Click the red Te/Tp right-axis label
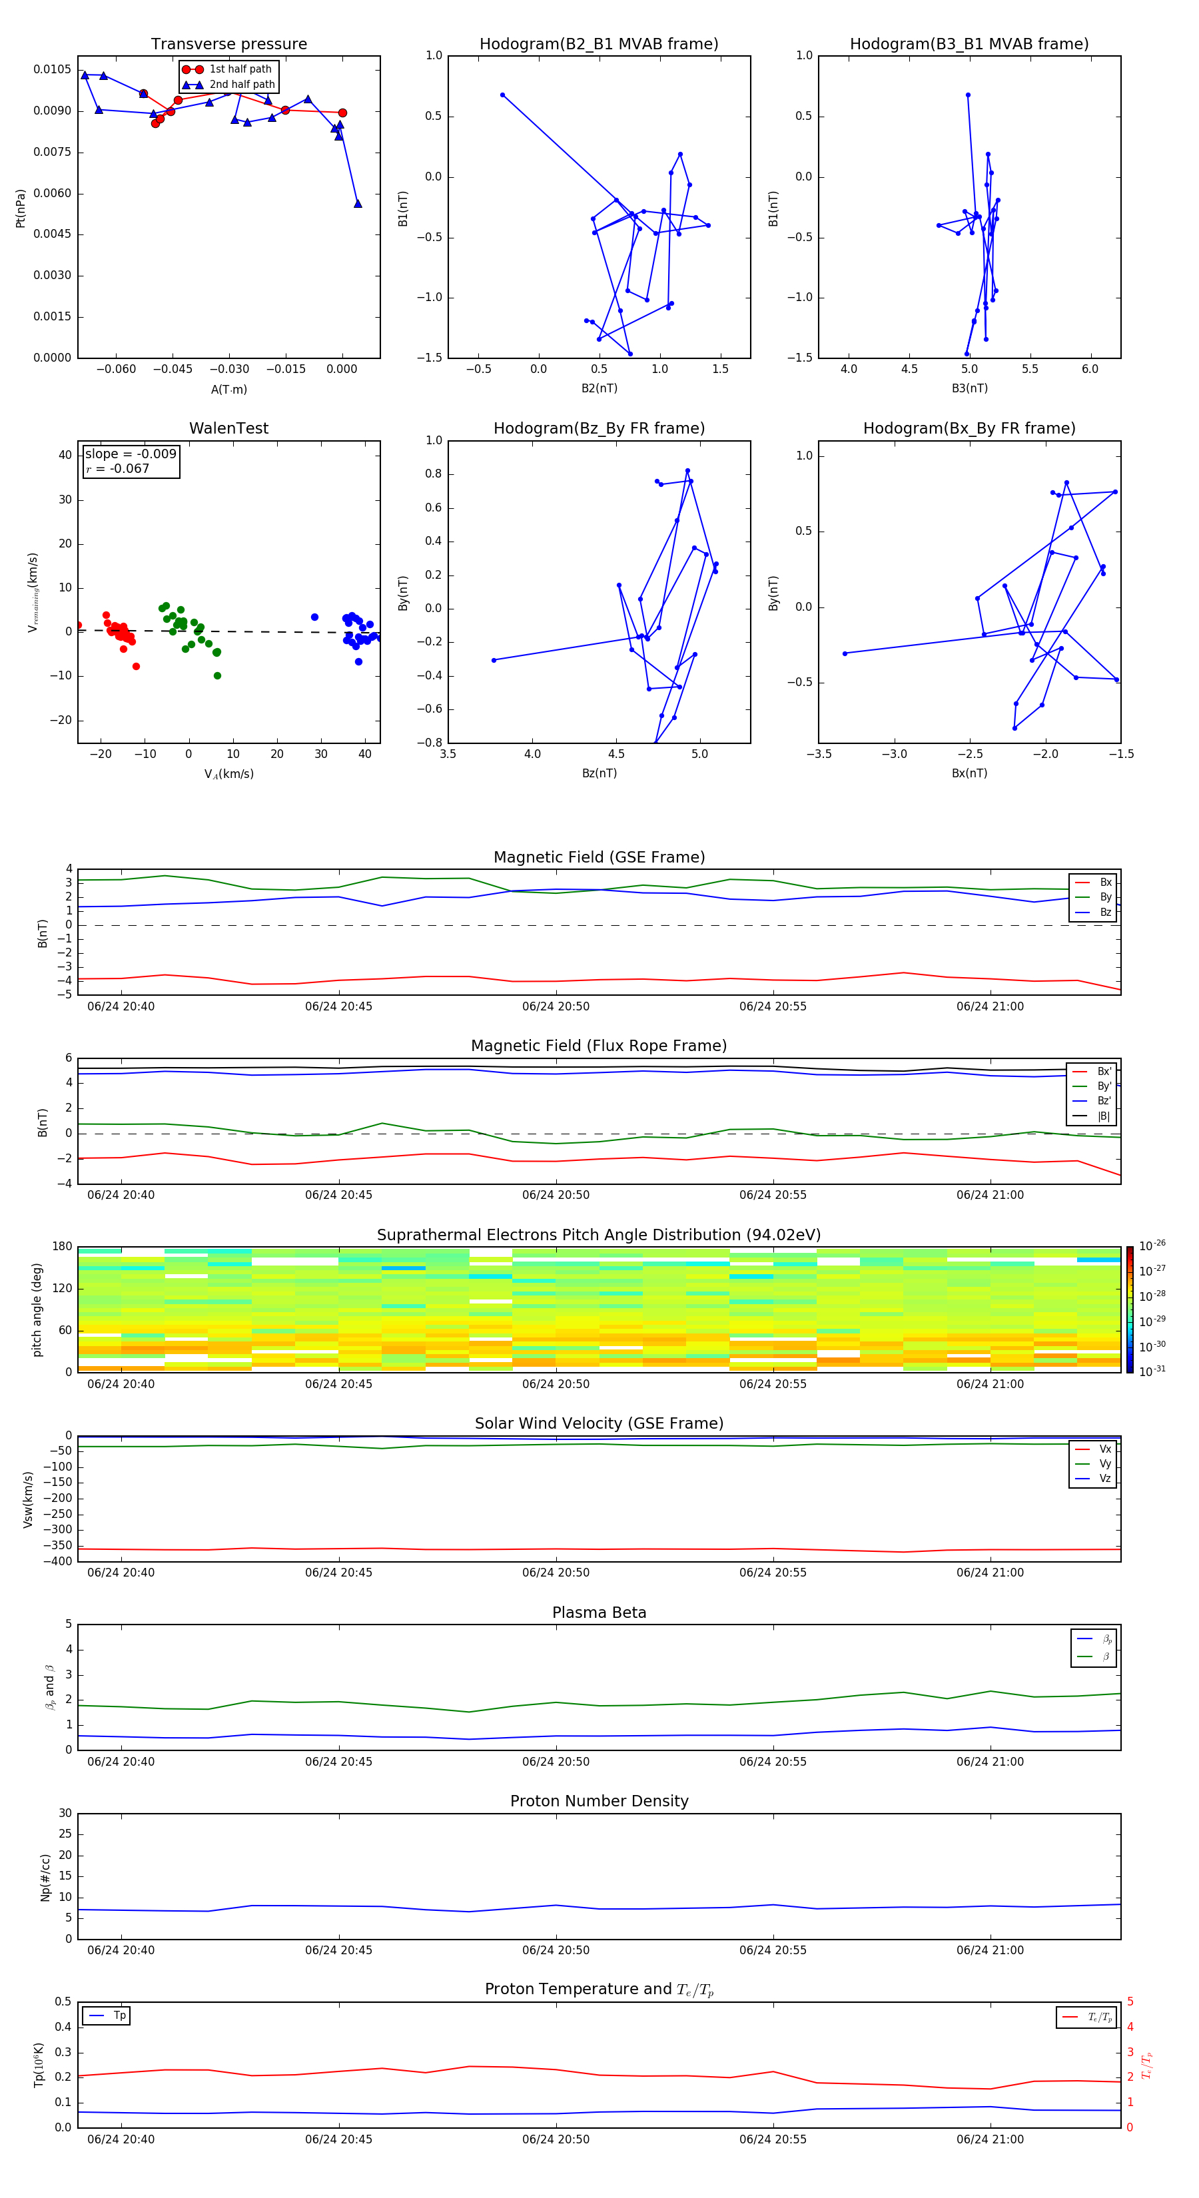Image resolution: width=1199 pixels, height=2198 pixels. [1146, 2065]
